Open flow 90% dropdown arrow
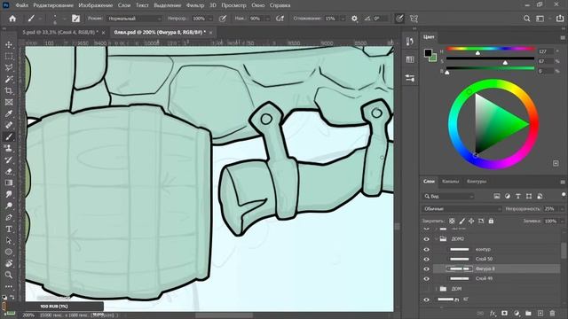568x319 pixels. [x=267, y=19]
